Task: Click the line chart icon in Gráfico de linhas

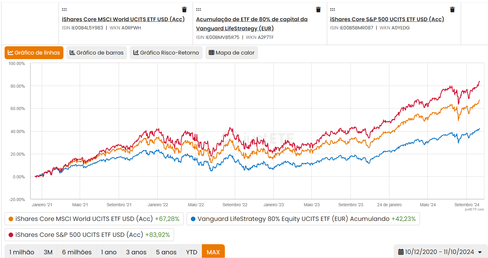Action: point(10,53)
